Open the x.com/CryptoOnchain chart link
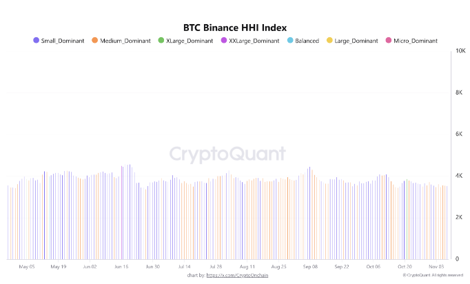Screen dimensions: 470x284 237,275
